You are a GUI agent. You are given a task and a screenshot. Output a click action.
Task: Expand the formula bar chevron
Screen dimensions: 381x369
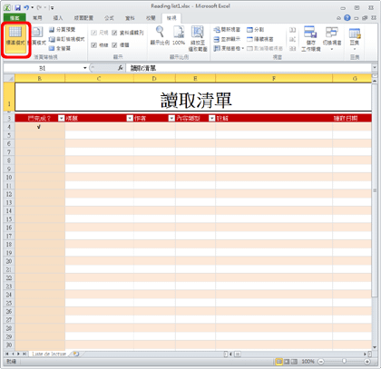[x=375, y=68]
